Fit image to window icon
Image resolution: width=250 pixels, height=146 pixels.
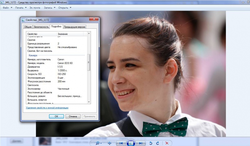click(x=110, y=143)
